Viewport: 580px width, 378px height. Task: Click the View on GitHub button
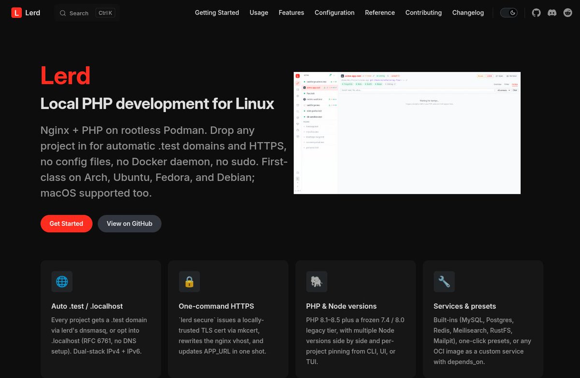click(130, 224)
